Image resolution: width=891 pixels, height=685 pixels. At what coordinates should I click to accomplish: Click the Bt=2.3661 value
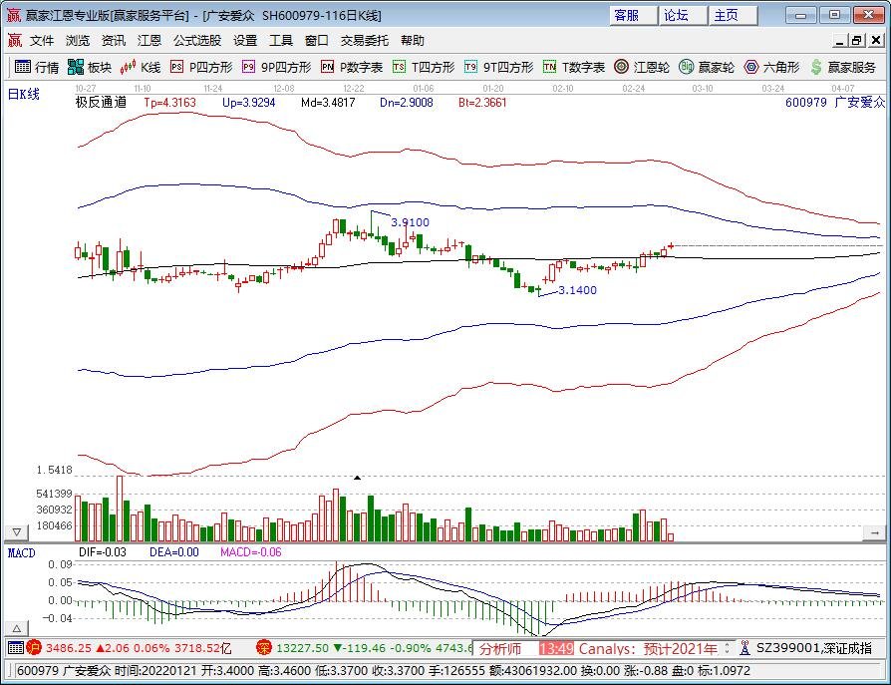482,103
